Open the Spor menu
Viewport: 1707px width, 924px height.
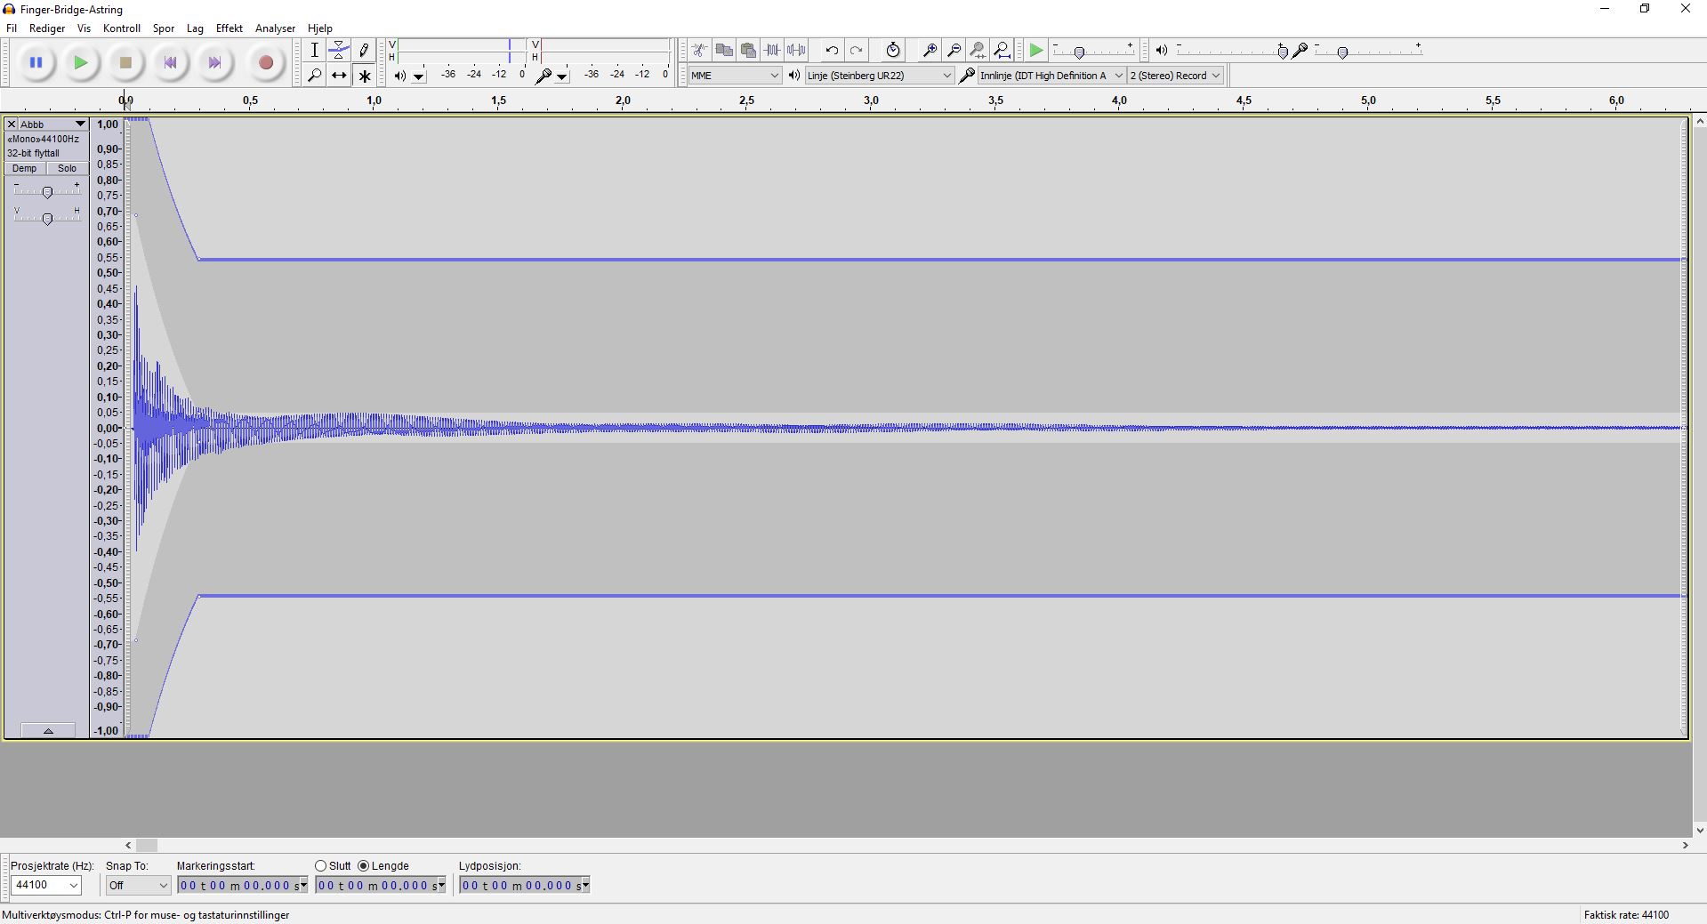pyautogui.click(x=164, y=28)
